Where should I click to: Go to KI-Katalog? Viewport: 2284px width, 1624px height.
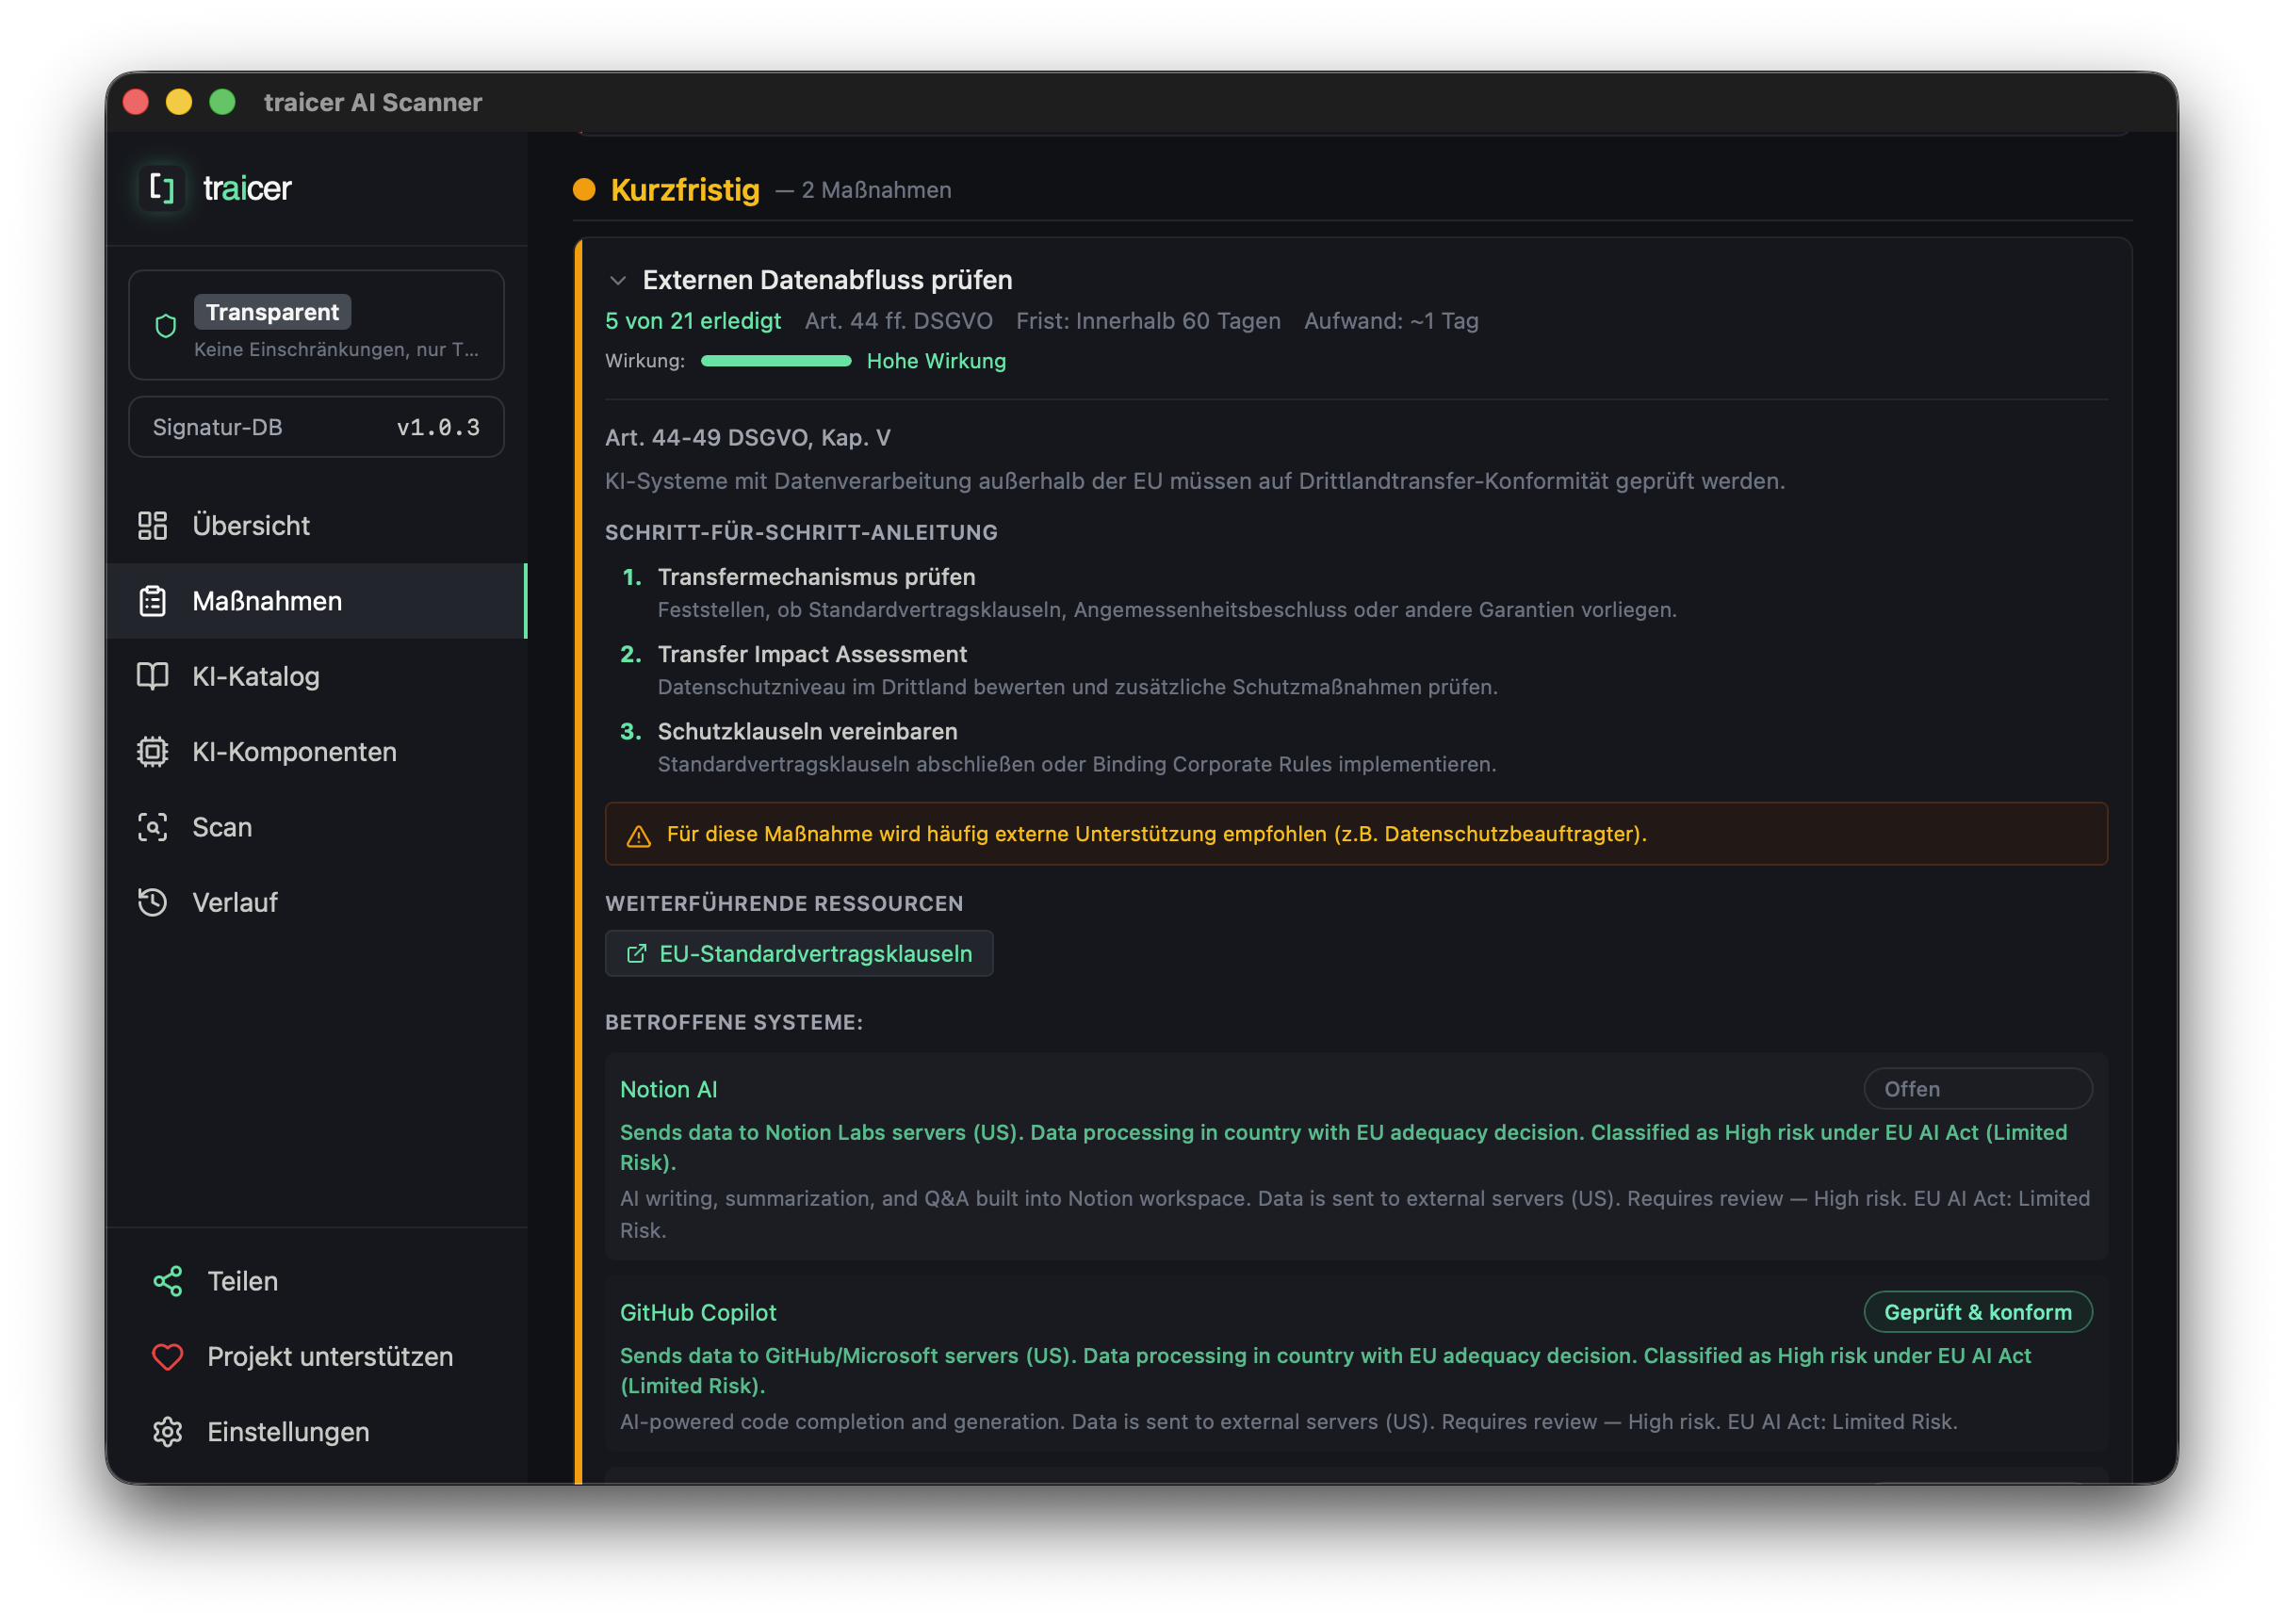click(316, 676)
